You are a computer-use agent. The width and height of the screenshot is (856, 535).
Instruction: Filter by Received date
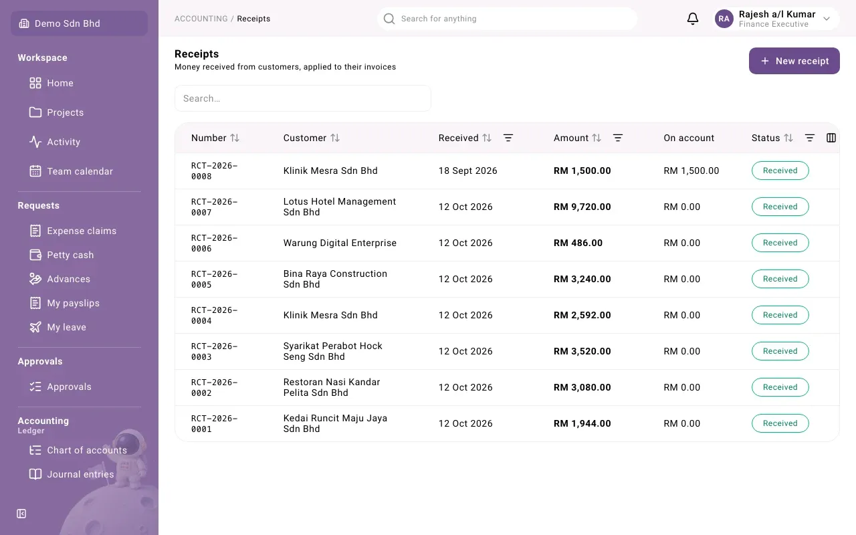point(508,138)
